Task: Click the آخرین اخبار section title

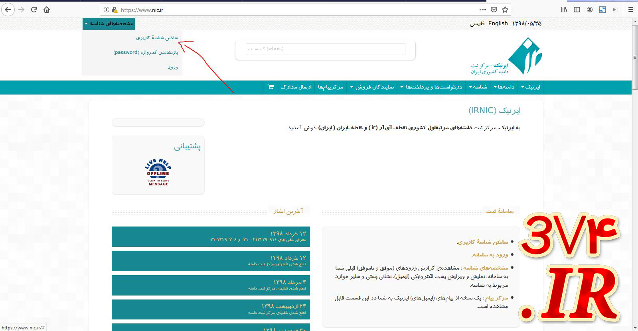Action: click(x=288, y=211)
